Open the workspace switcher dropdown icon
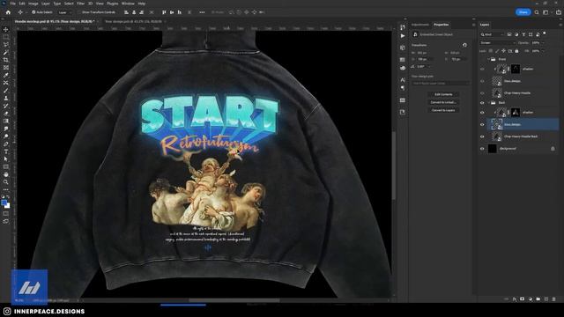Image resolution: width=564 pixels, height=317 pixels. 546,12
